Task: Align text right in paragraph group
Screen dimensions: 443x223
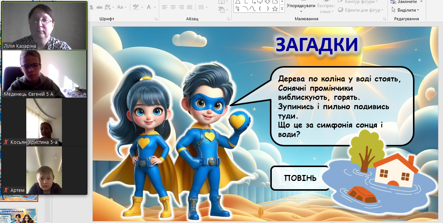Action: [181, 7]
